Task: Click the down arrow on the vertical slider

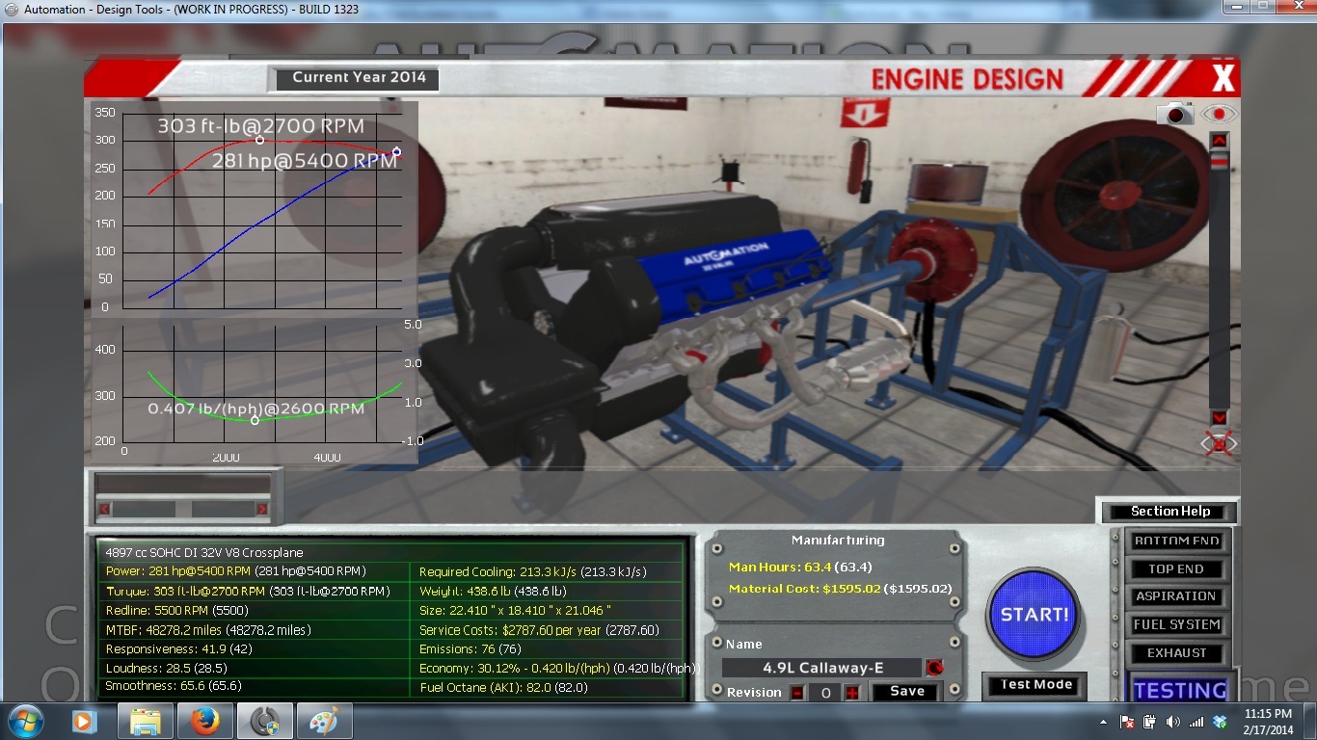Action: (1220, 417)
